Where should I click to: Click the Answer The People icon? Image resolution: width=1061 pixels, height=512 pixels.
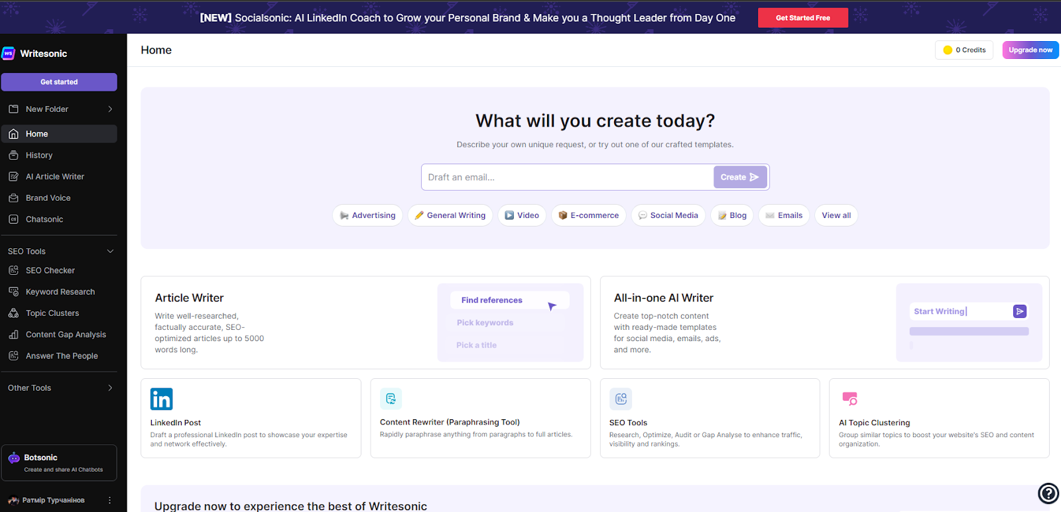(13, 356)
